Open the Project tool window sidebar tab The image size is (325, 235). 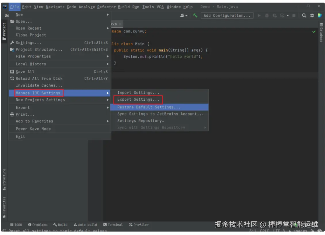[4, 32]
